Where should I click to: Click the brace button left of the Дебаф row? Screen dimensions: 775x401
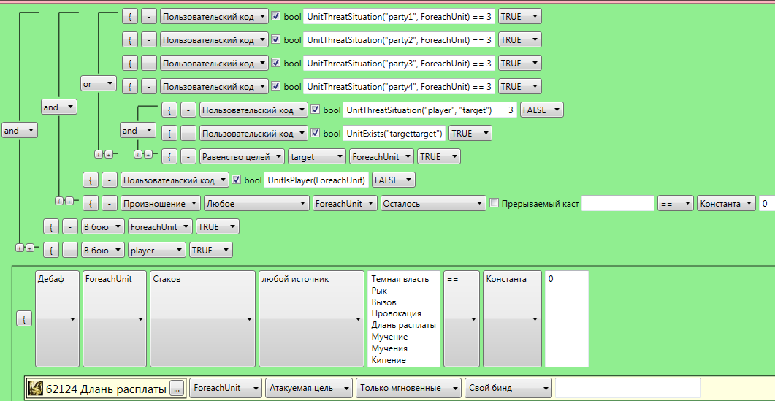click(x=23, y=319)
